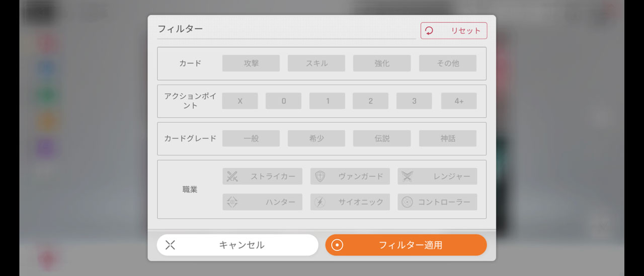Toggle the ストライカー class filter

coord(262,176)
